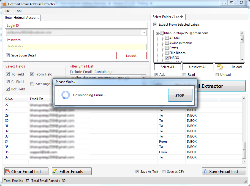Check the All Mail folder checkbox
Screen dimensions: 250x186
pyautogui.click(x=167, y=38)
